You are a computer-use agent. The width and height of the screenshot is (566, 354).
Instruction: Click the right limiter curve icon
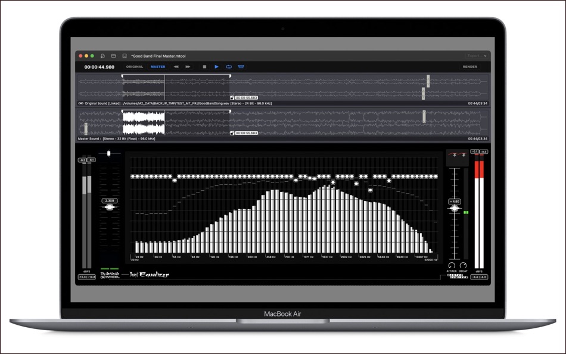coord(463,154)
